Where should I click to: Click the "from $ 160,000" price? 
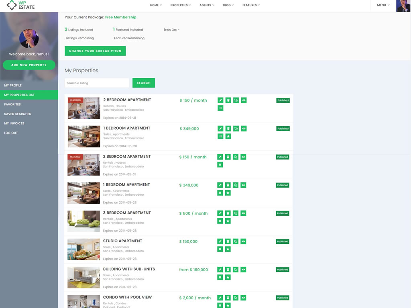(x=193, y=270)
